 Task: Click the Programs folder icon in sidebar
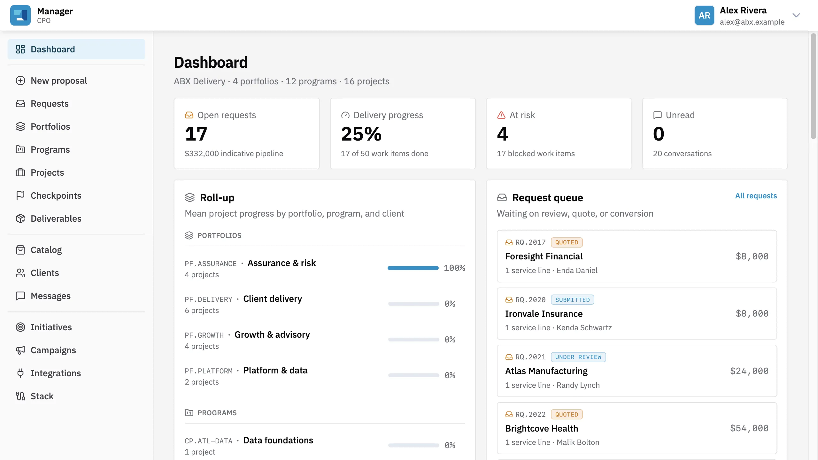click(20, 149)
